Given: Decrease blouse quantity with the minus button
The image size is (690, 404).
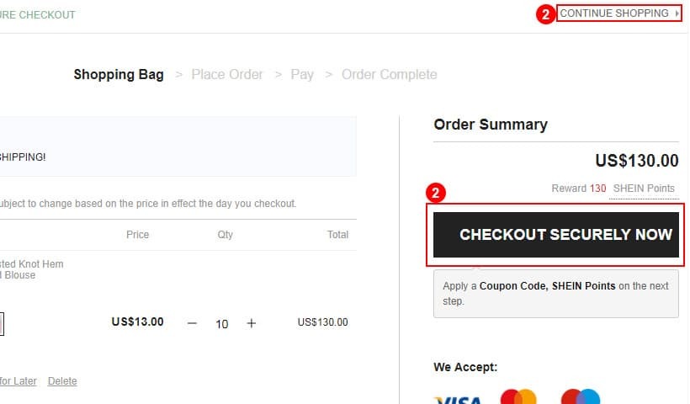Looking at the screenshot, I should 192,323.
